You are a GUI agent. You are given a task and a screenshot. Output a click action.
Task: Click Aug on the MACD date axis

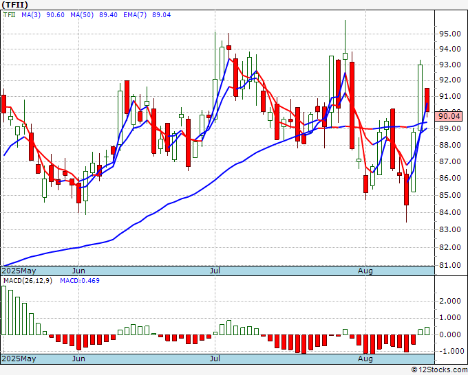point(365,359)
